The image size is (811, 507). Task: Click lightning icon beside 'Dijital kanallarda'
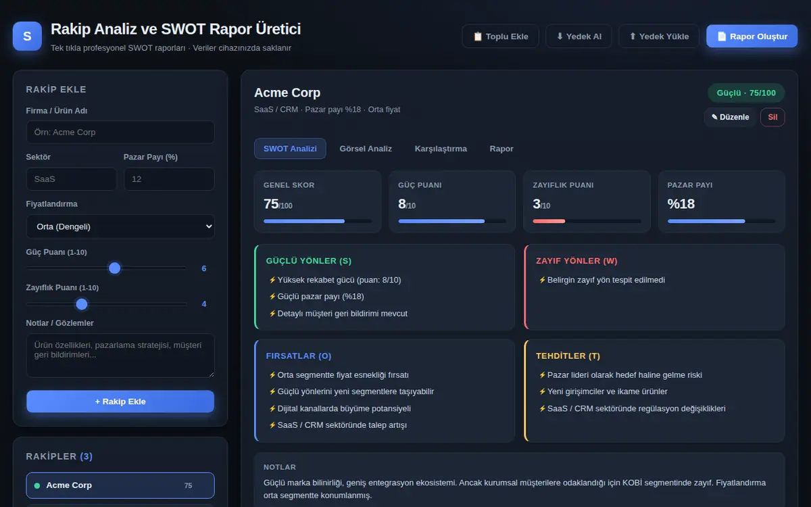click(272, 408)
